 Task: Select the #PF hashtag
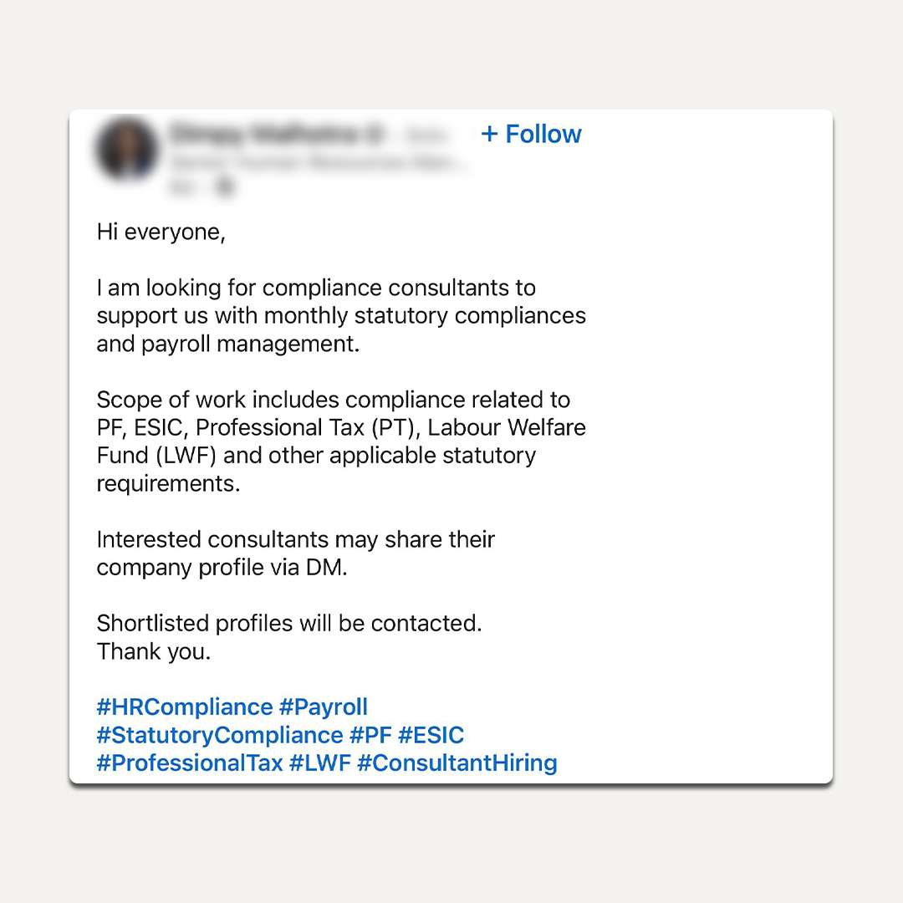(370, 736)
